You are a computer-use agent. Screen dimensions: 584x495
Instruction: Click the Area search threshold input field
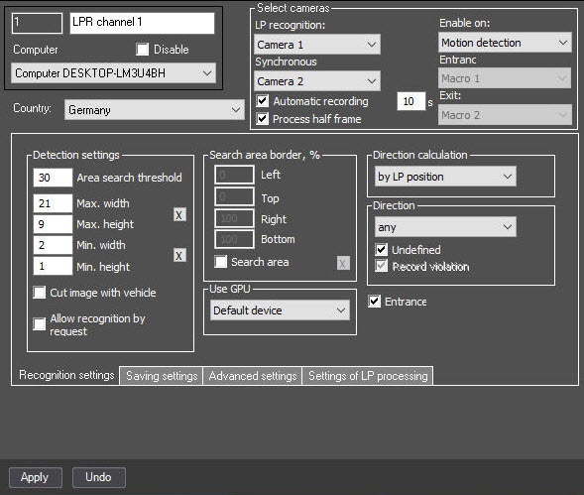point(53,178)
